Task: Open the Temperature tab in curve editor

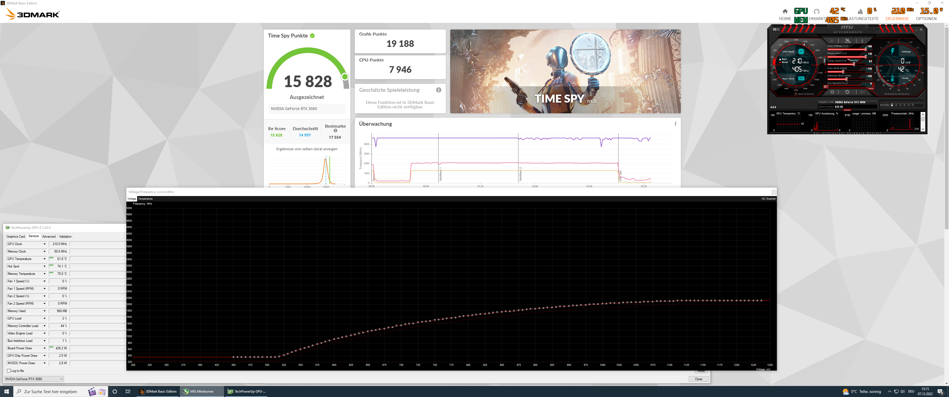Action: pyautogui.click(x=145, y=198)
